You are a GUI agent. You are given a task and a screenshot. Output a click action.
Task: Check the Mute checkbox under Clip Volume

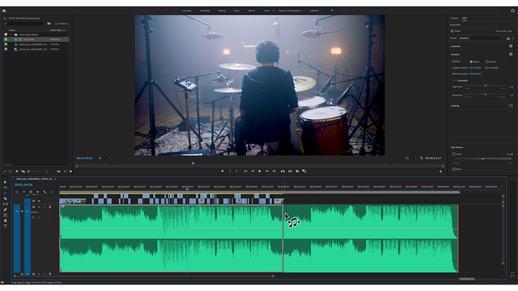(x=454, y=169)
